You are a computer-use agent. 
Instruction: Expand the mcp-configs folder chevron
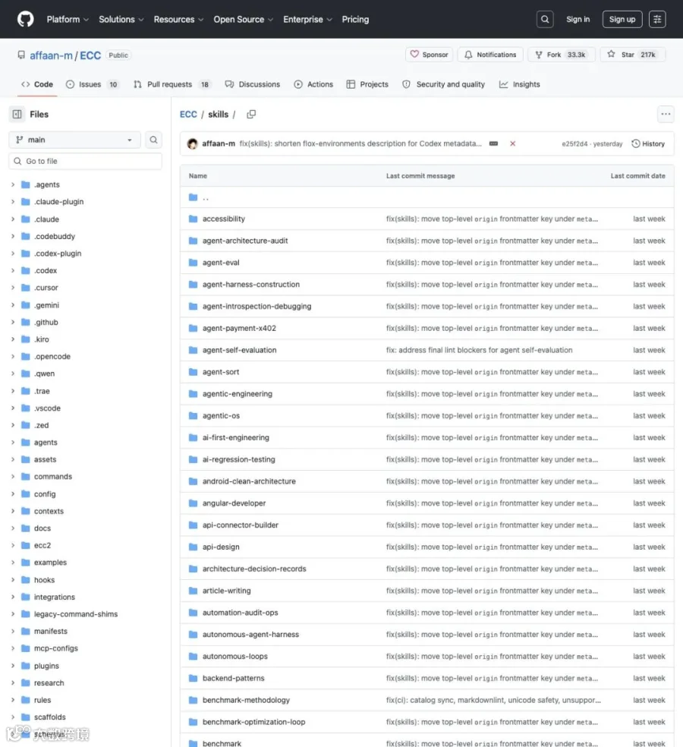pyautogui.click(x=13, y=648)
